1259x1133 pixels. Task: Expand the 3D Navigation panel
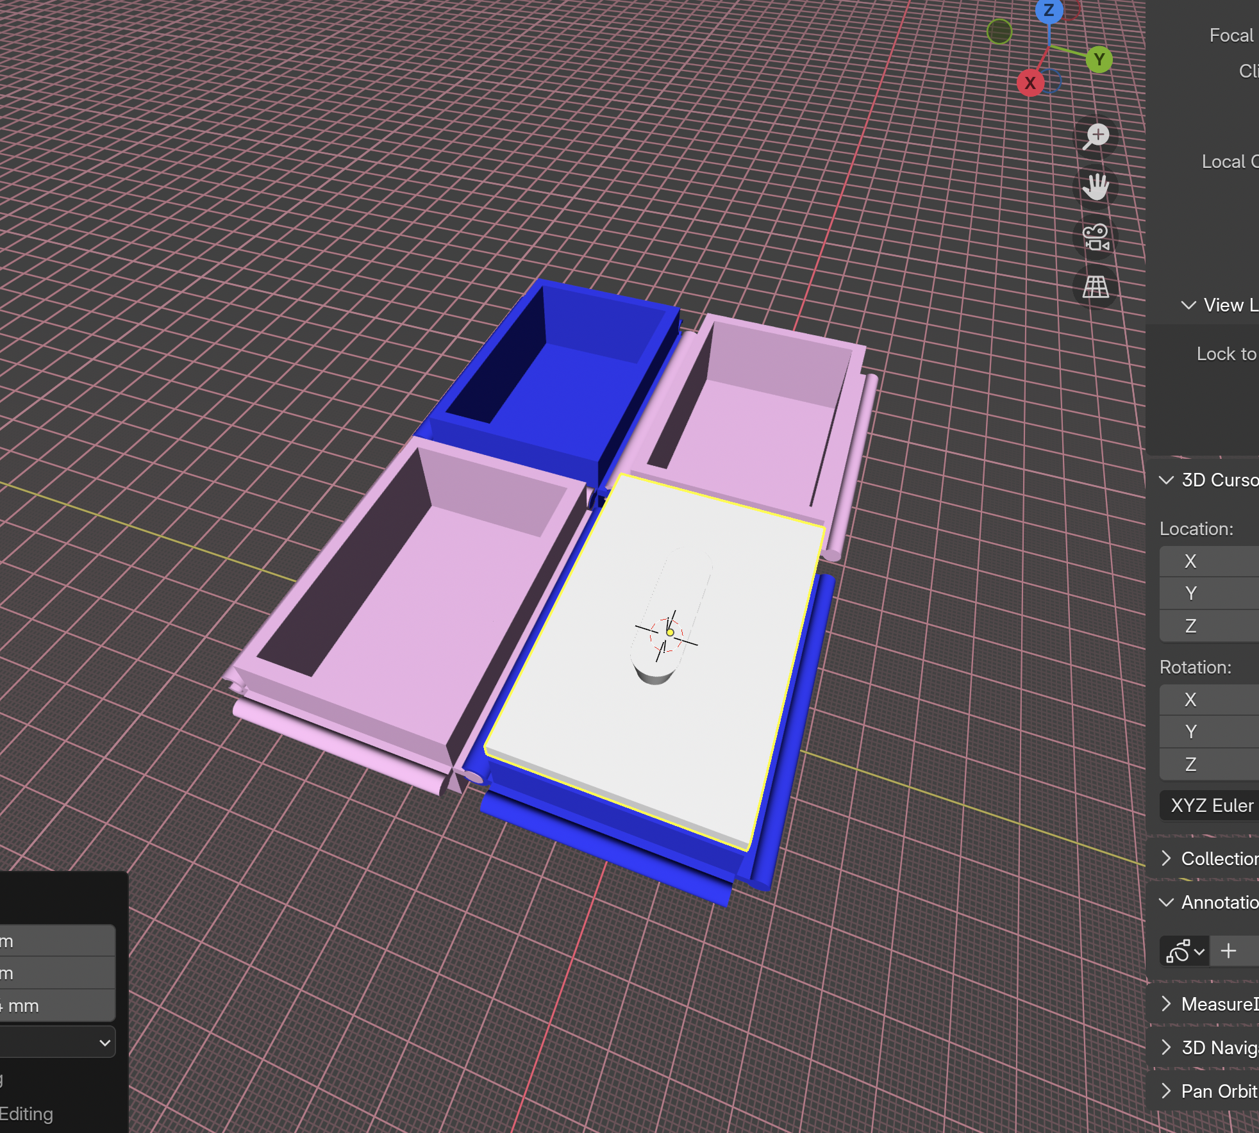pyautogui.click(x=1167, y=1047)
